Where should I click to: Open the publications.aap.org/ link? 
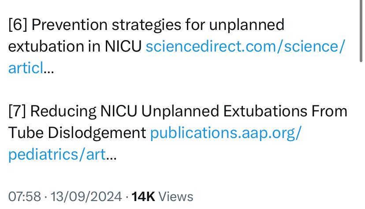[226, 133]
